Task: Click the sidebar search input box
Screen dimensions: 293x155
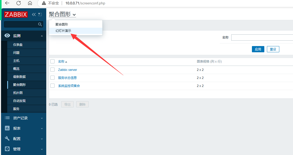Action: coord(24,24)
